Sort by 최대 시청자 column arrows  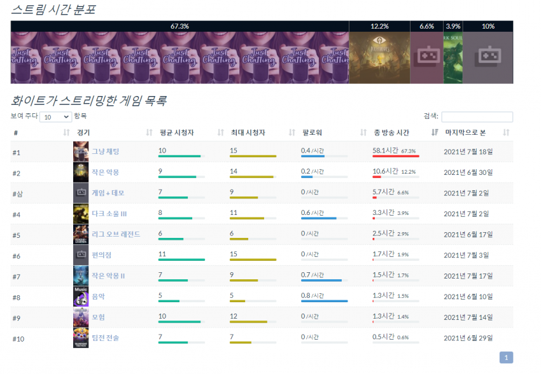292,133
